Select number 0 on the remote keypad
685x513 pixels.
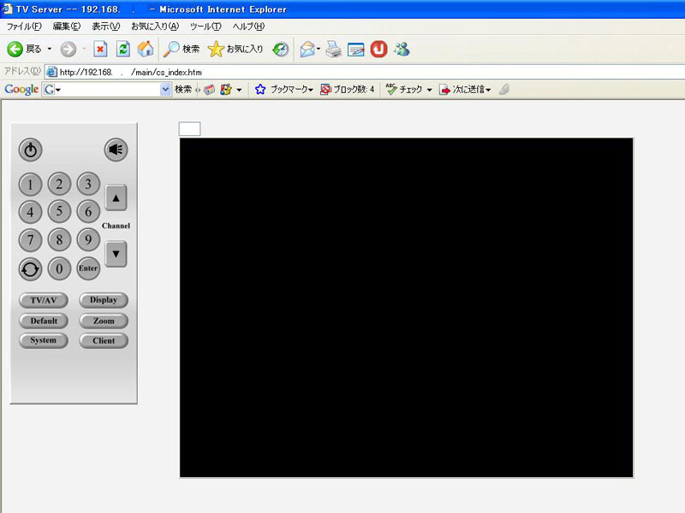59,268
